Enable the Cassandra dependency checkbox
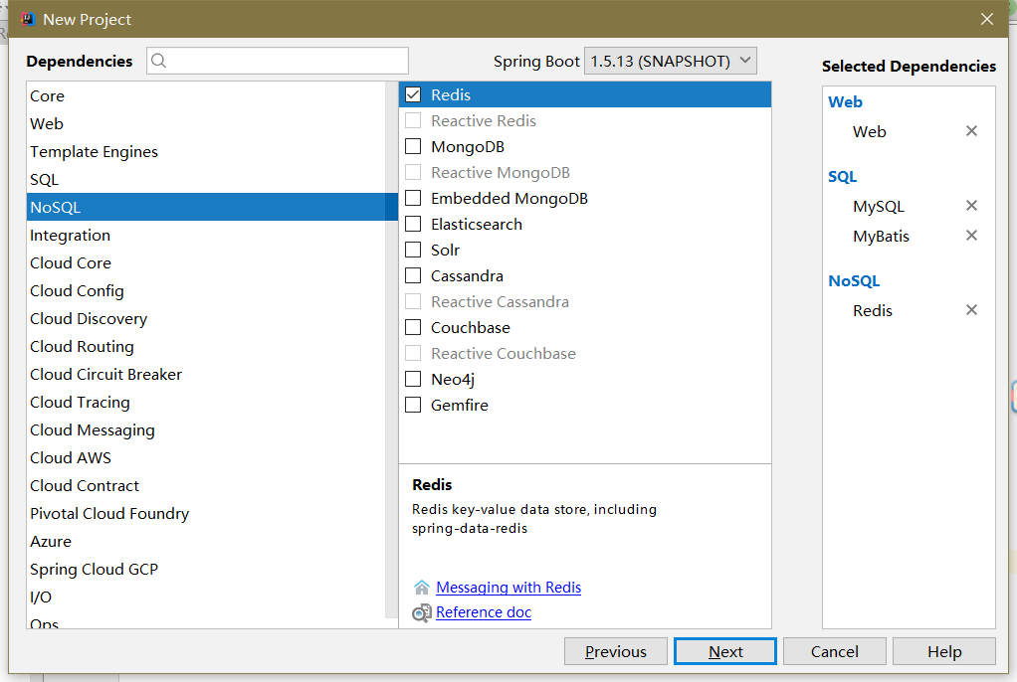Viewport: 1017px width, 682px height. point(413,276)
